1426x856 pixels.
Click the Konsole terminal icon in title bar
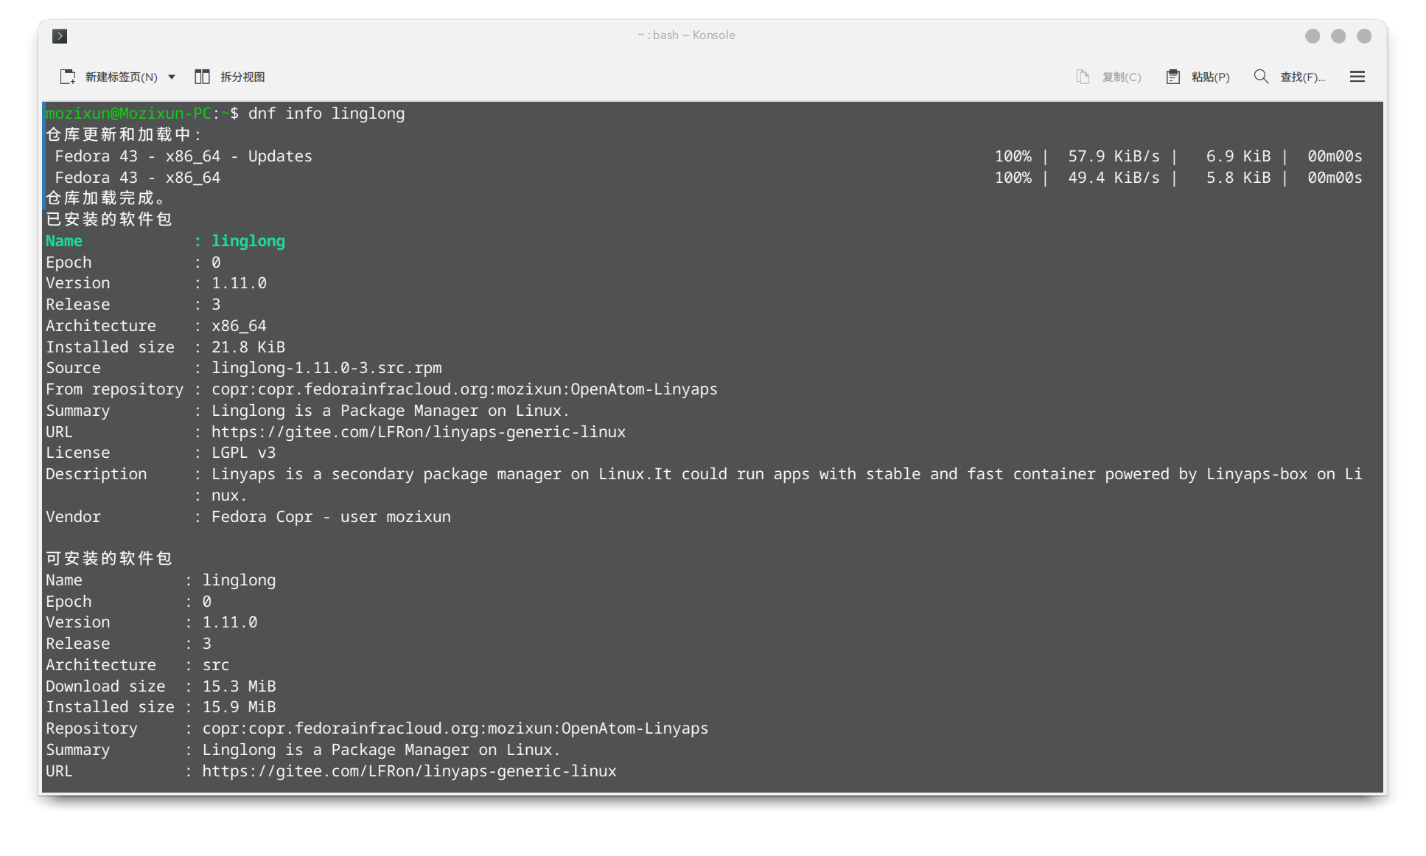(x=60, y=35)
